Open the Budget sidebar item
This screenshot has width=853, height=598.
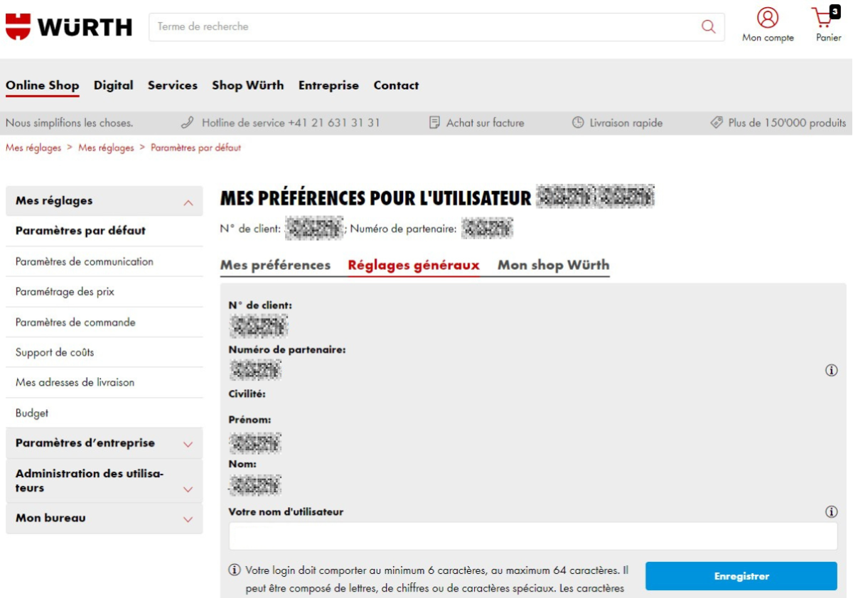tap(104, 413)
